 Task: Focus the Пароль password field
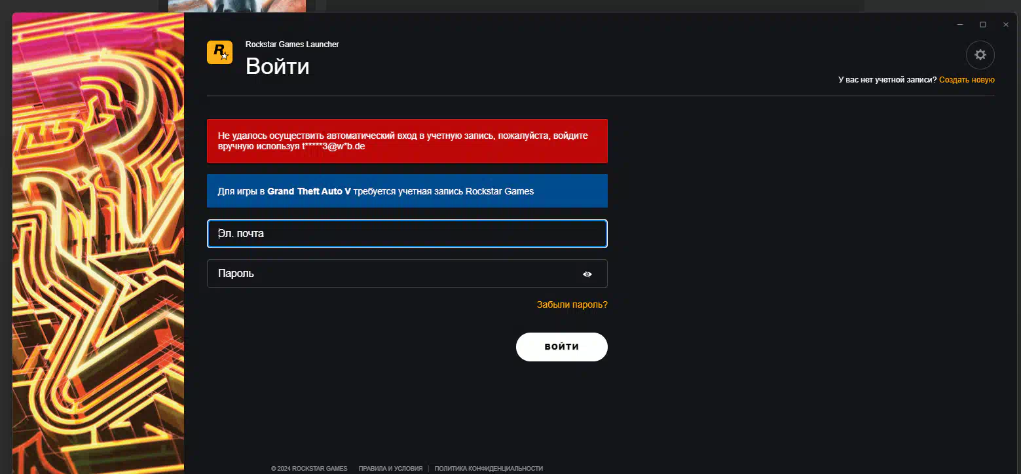(407, 274)
